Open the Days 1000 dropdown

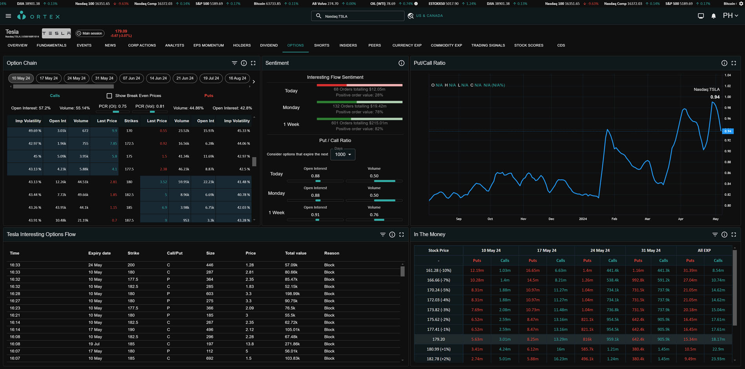(343, 154)
